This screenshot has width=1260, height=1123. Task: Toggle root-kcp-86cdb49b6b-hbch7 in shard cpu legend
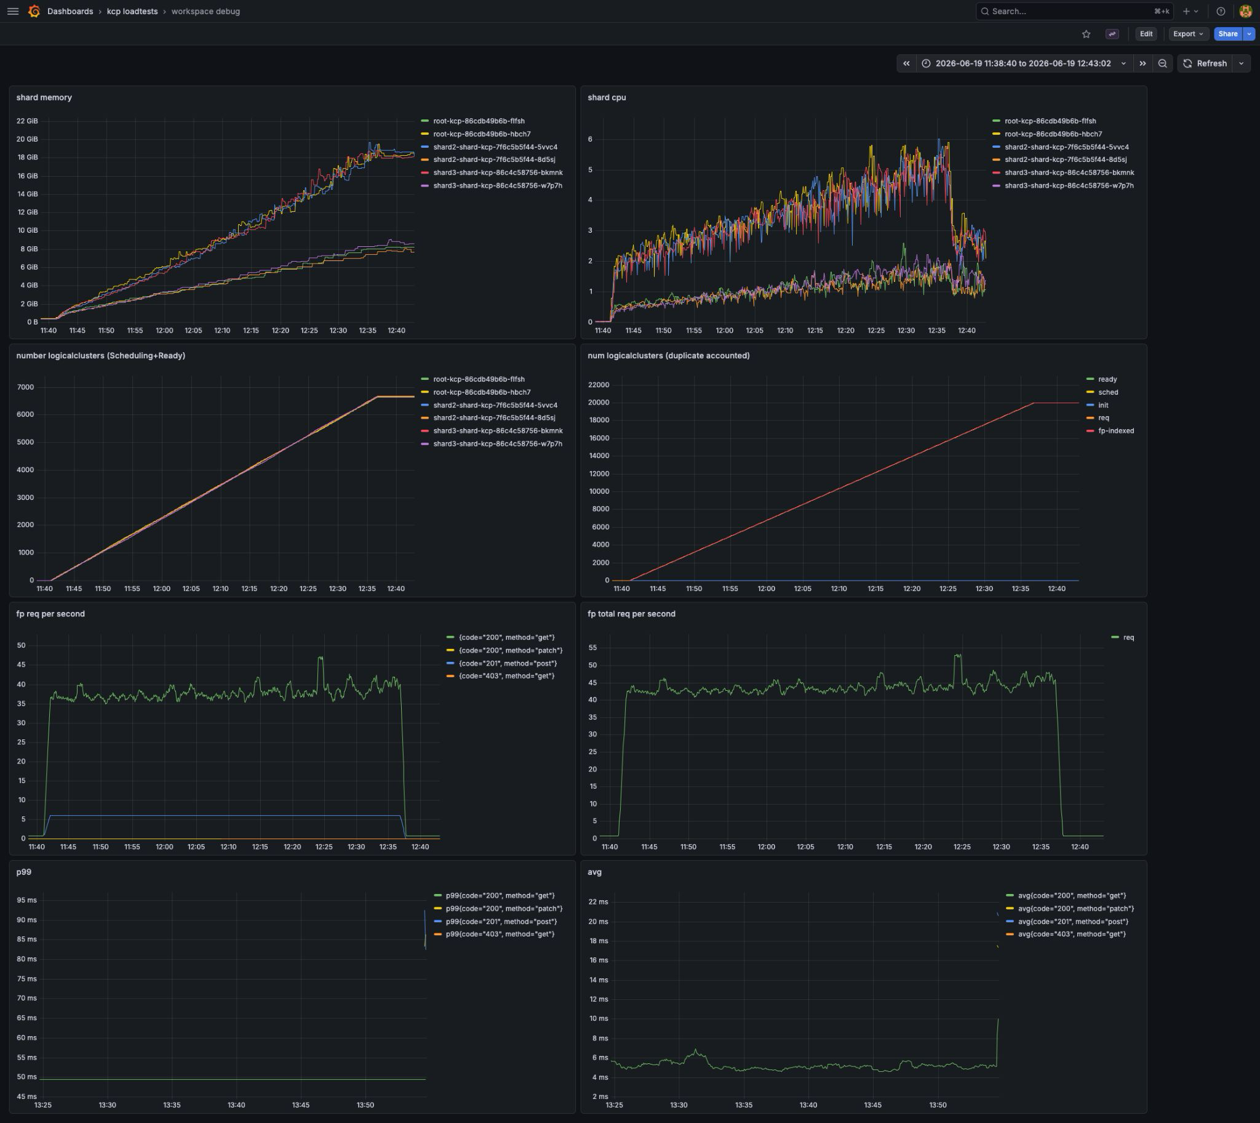[x=1053, y=134]
